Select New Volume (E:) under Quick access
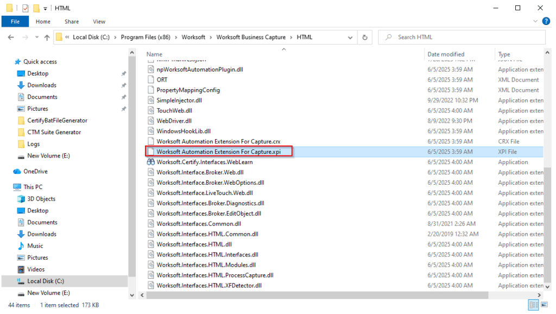Viewport: 556px width, 314px height. click(48, 156)
